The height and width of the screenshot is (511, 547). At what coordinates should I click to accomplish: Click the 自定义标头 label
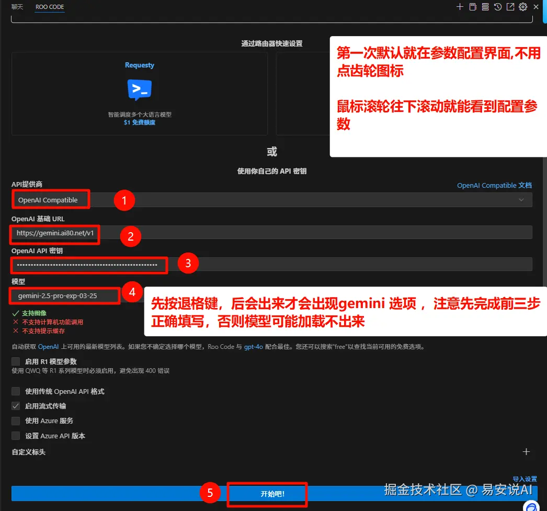(x=29, y=452)
